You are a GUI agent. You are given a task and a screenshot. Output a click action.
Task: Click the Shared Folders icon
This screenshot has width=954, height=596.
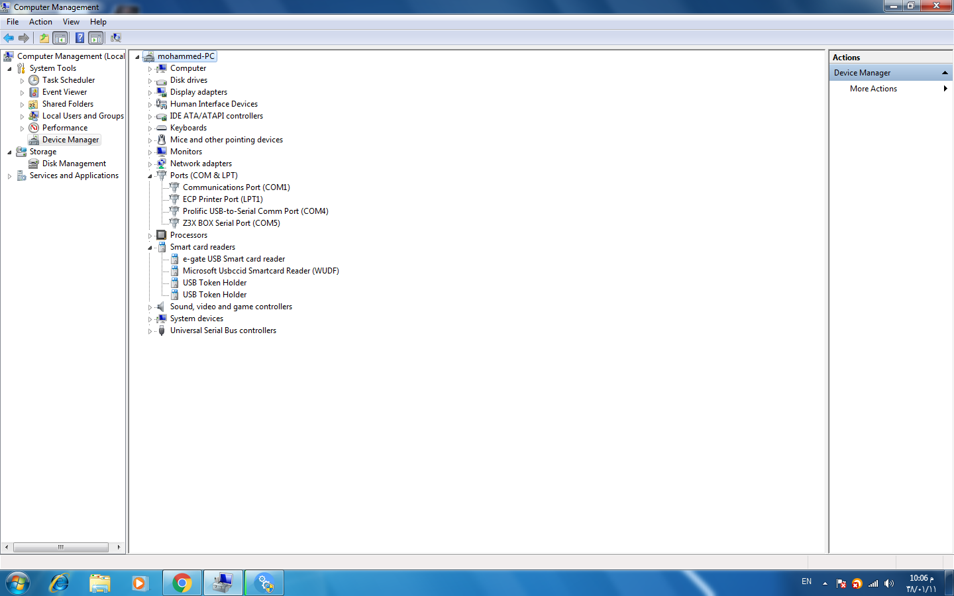(34, 104)
